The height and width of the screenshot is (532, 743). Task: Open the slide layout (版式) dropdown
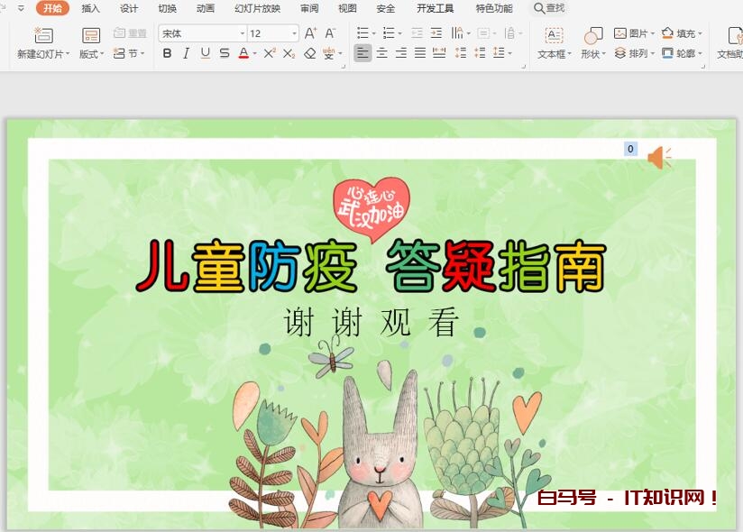point(91,54)
